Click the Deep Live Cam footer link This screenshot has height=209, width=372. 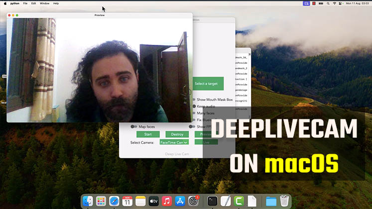click(177, 154)
